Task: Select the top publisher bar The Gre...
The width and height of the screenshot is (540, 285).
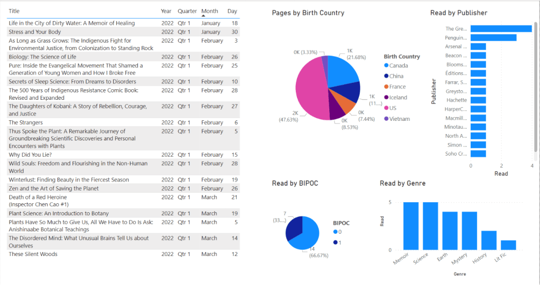Action: 500,28
